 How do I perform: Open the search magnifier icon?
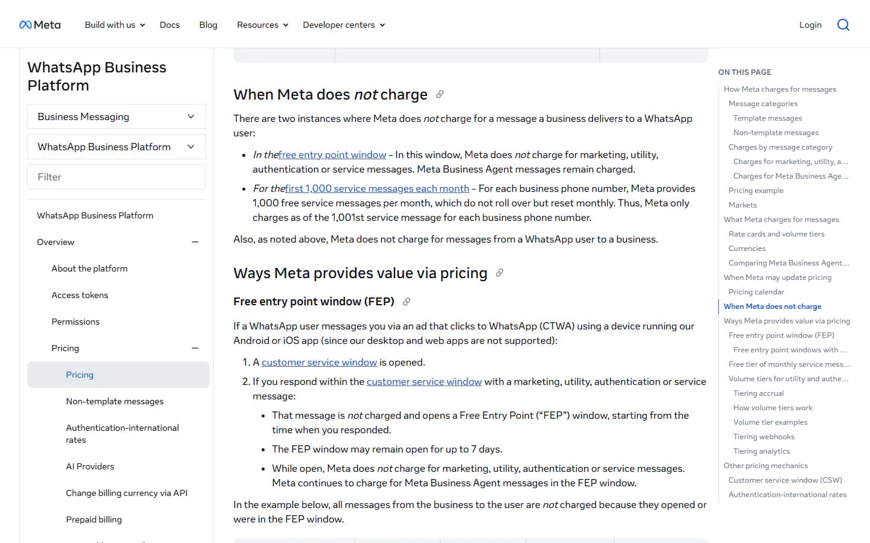[x=843, y=25]
